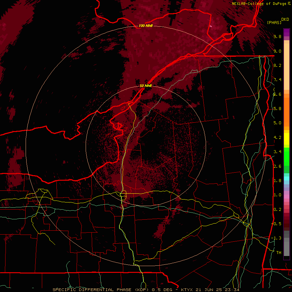Click the yellow segment of the color bar
The width and height of the screenshot is (292, 292).
[286, 139]
